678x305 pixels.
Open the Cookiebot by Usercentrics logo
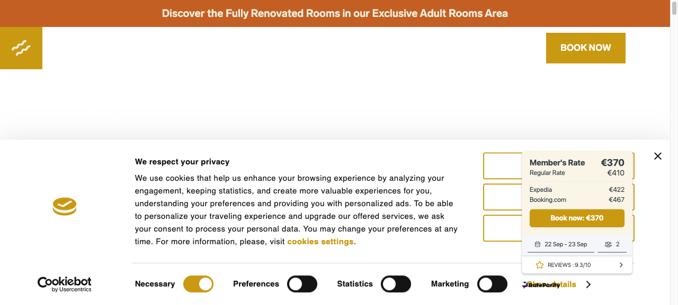coord(65,284)
